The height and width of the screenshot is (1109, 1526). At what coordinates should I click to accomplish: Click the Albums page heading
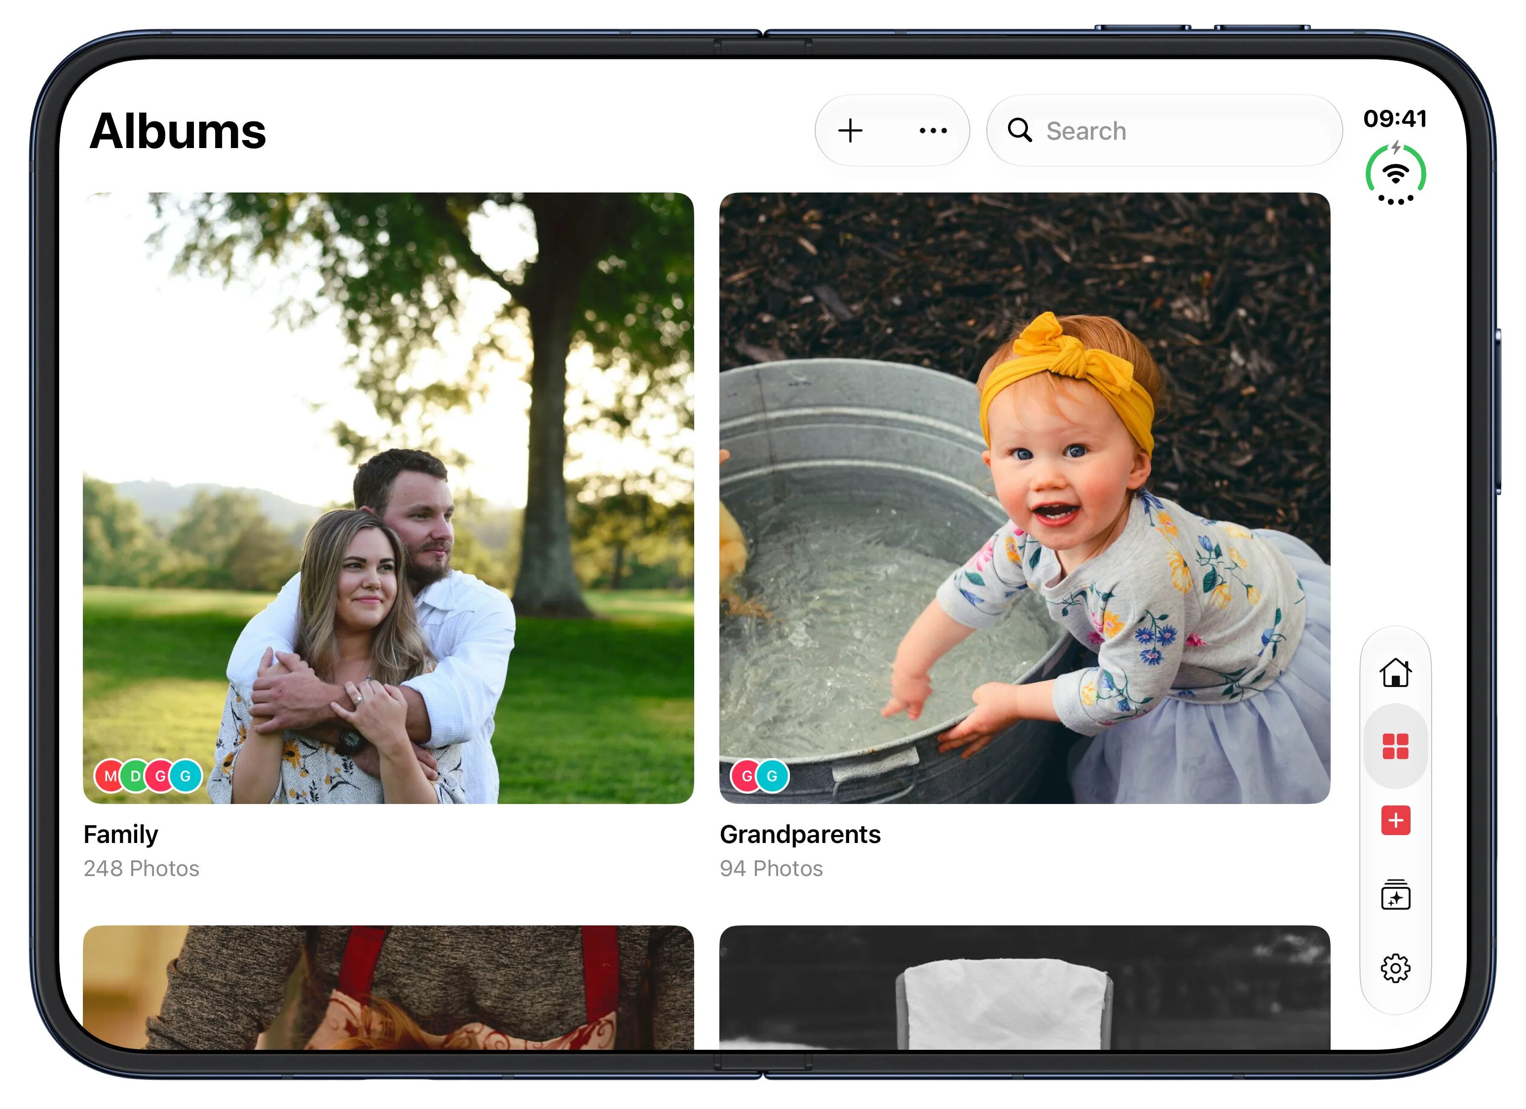point(178,131)
